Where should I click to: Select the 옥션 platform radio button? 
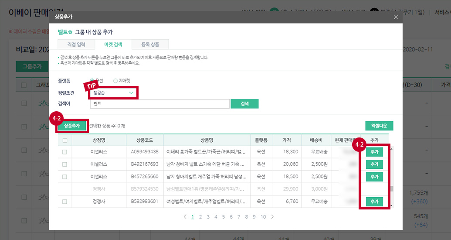click(92, 81)
